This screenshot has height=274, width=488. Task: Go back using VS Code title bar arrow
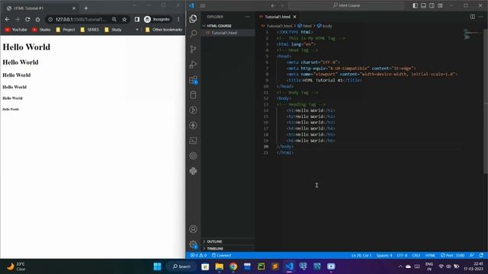(x=273, y=5)
